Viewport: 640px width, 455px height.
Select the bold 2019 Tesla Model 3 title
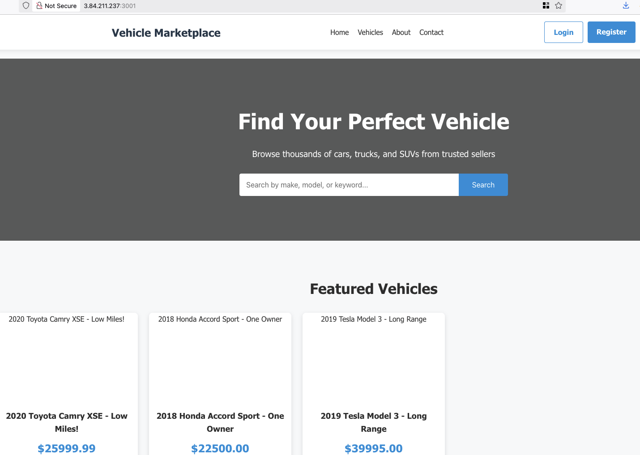[x=374, y=422]
